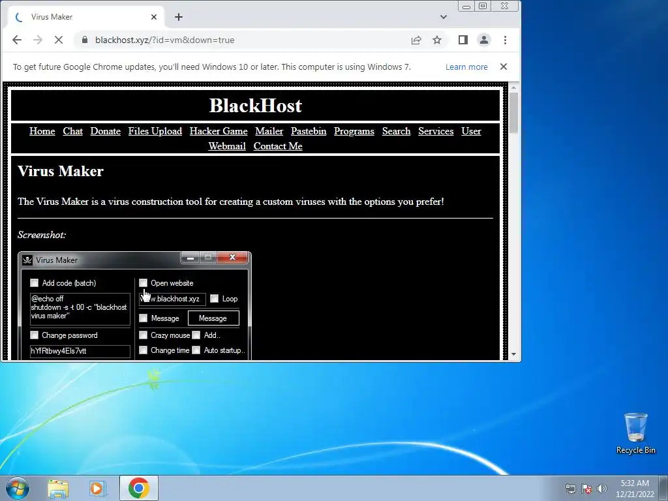Open the Home navigation link
Screen dimensions: 668x501
(x=42, y=131)
